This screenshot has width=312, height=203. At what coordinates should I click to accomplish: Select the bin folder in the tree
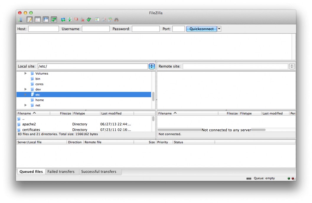pos(38,79)
